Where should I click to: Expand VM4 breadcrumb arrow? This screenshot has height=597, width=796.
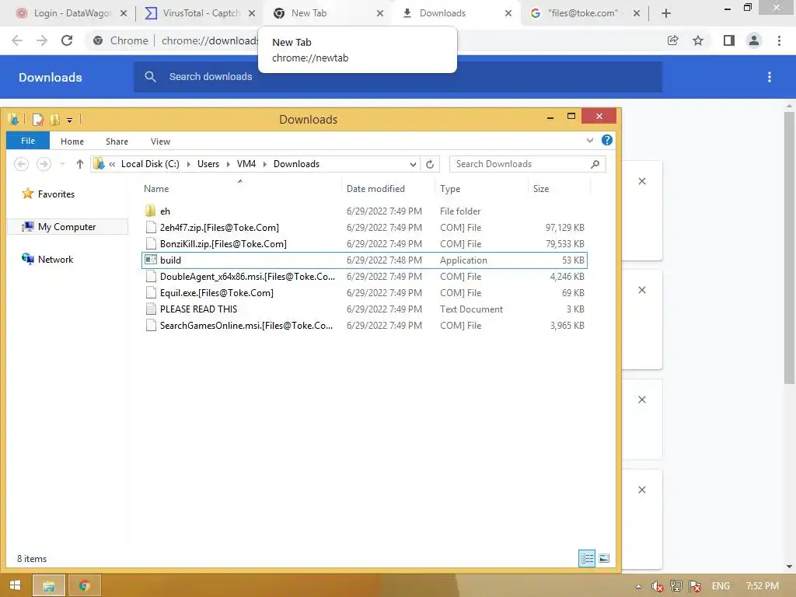264,164
